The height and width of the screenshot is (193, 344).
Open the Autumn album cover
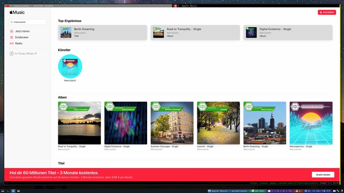pyautogui.click(x=218, y=123)
